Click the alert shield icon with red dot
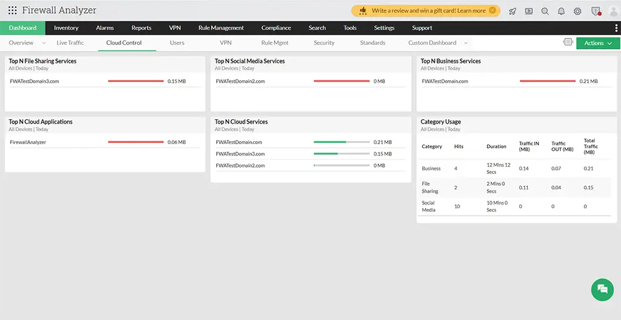This screenshot has width=621, height=320. tap(596, 11)
